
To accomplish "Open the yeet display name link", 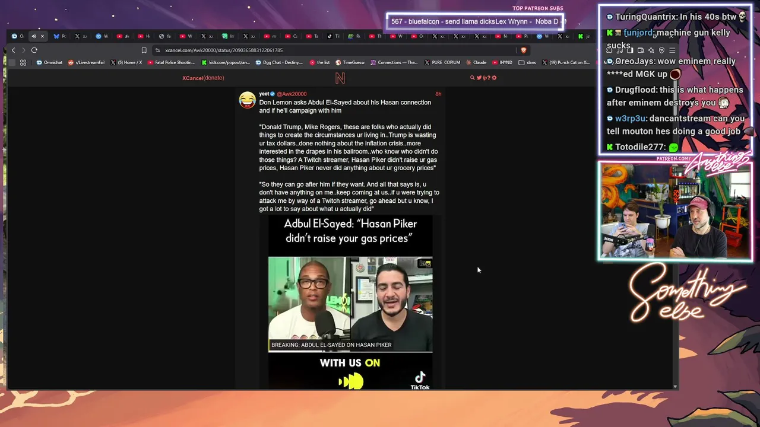I will pyautogui.click(x=264, y=94).
